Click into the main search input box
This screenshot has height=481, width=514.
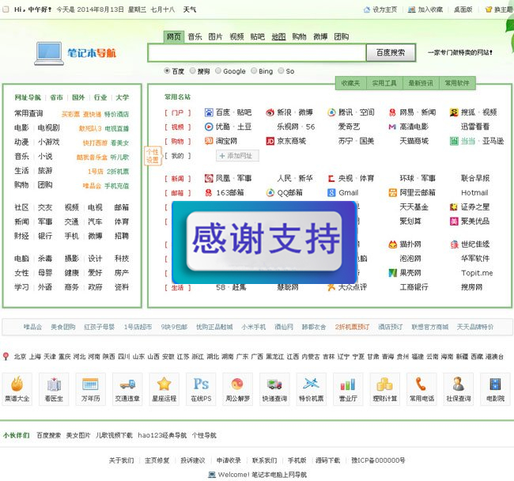pyautogui.click(x=257, y=52)
